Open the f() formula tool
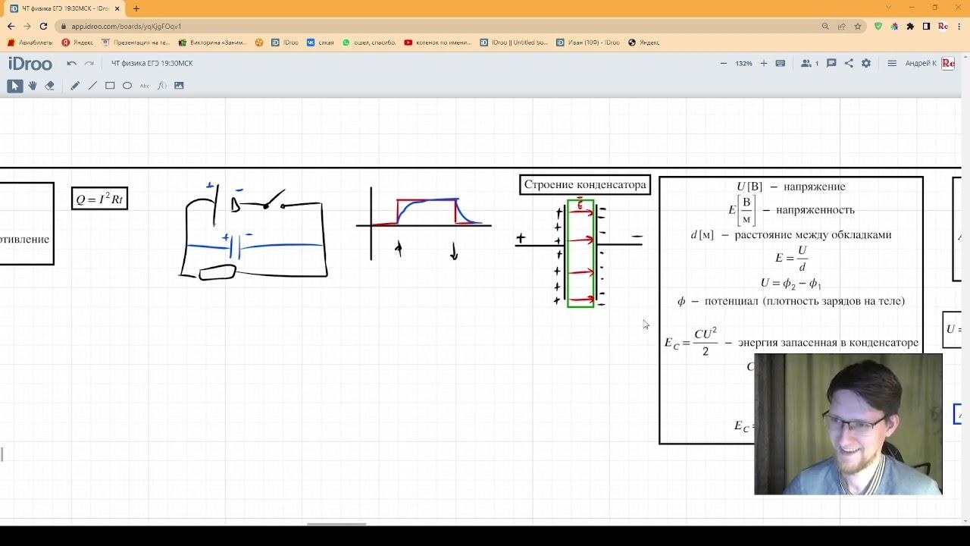This screenshot has width=970, height=546. coord(161,86)
